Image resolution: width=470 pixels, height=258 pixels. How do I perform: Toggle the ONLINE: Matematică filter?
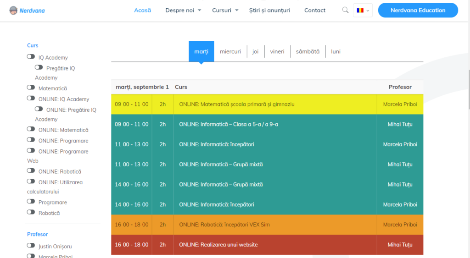pos(31,129)
